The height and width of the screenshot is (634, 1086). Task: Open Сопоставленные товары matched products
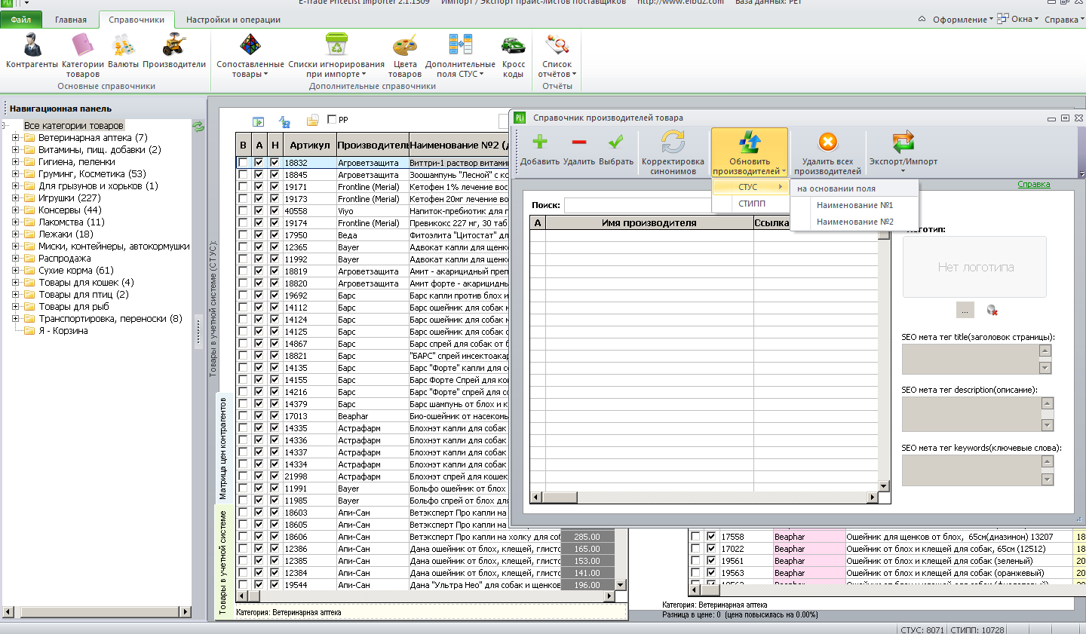click(250, 54)
